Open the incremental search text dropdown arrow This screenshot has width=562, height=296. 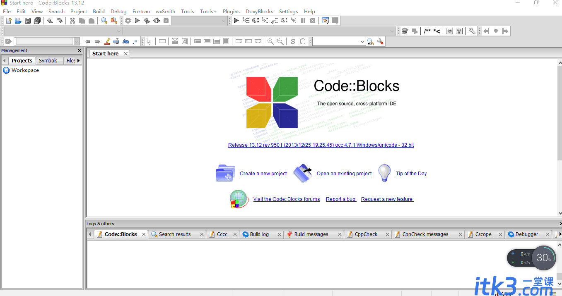pos(77,41)
